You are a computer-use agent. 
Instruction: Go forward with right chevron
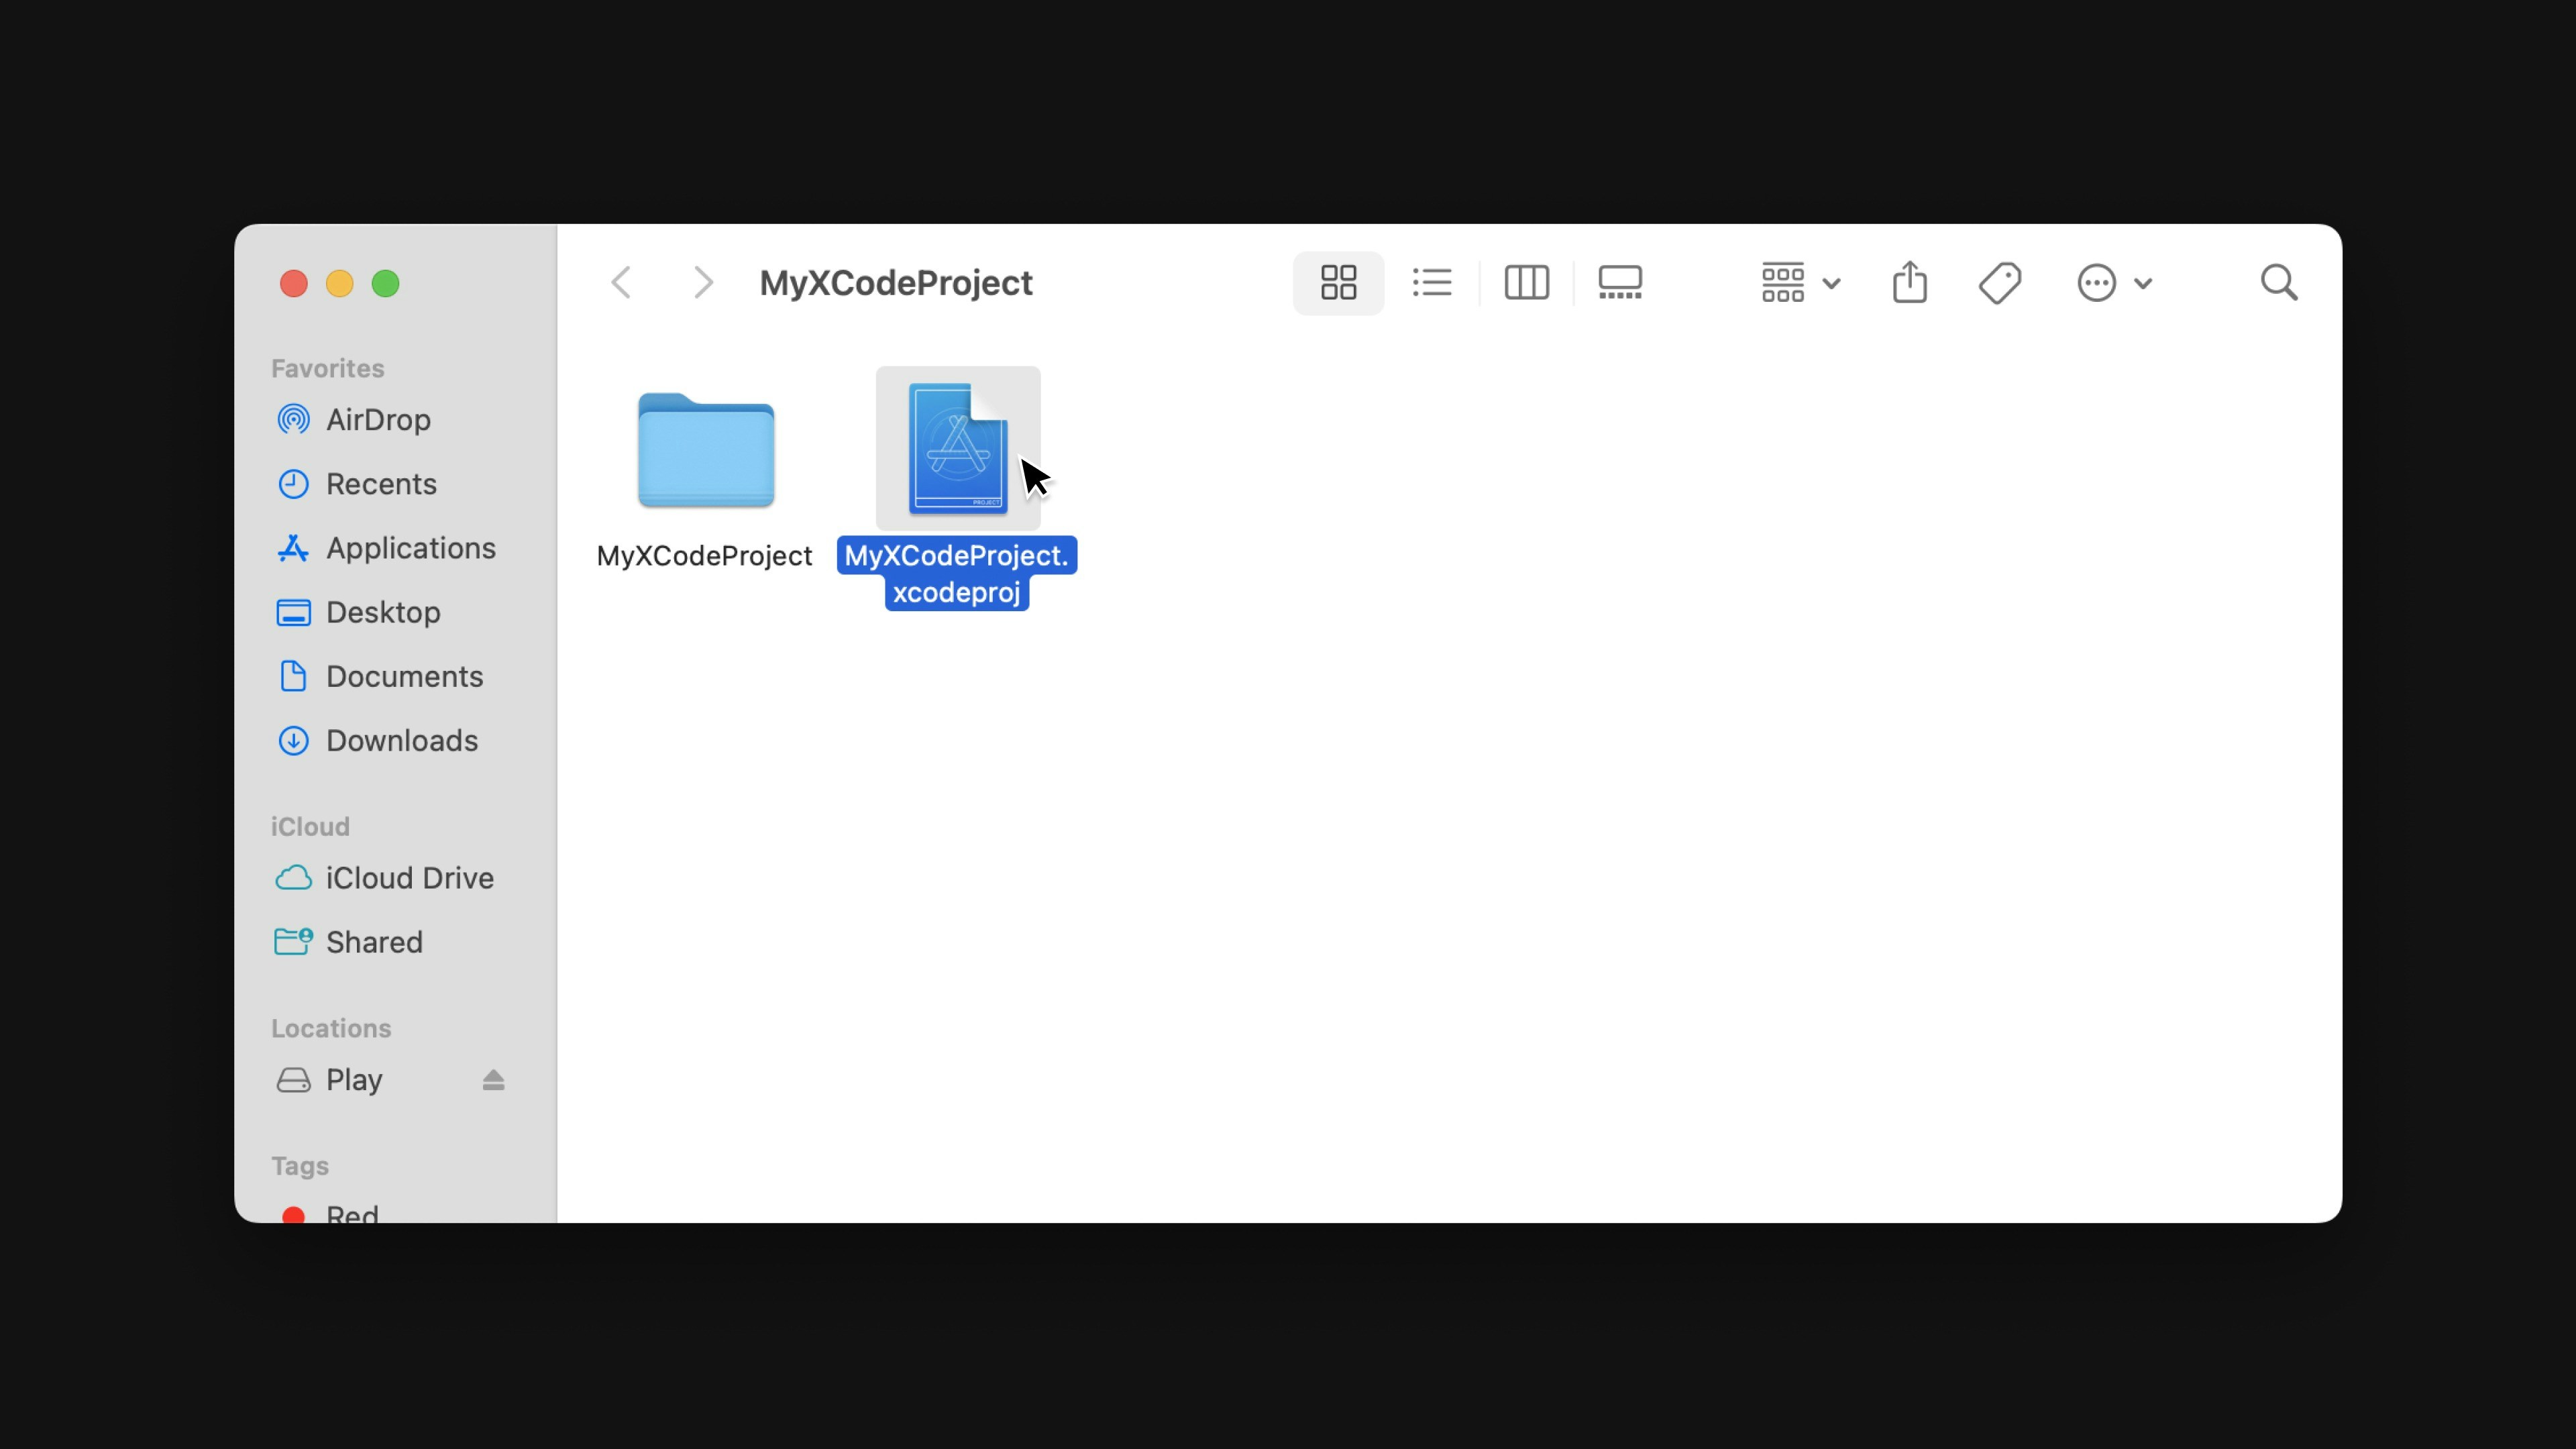pos(703,283)
